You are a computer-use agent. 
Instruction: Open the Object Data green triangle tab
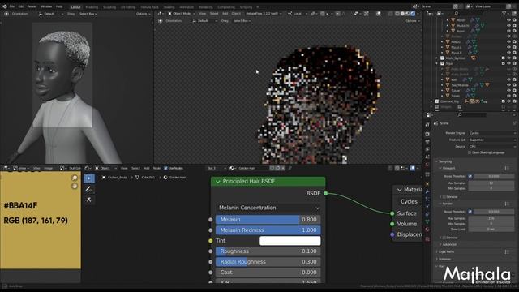[427, 221]
